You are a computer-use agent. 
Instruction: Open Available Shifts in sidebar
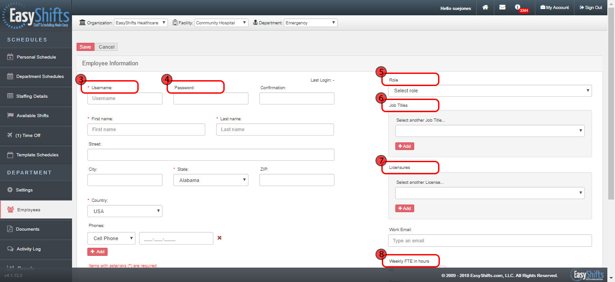(x=36, y=116)
